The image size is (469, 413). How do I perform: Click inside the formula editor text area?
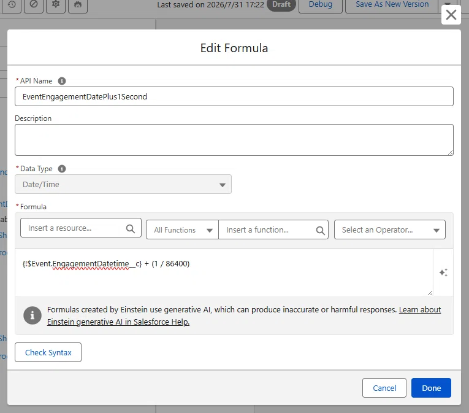pos(224,272)
